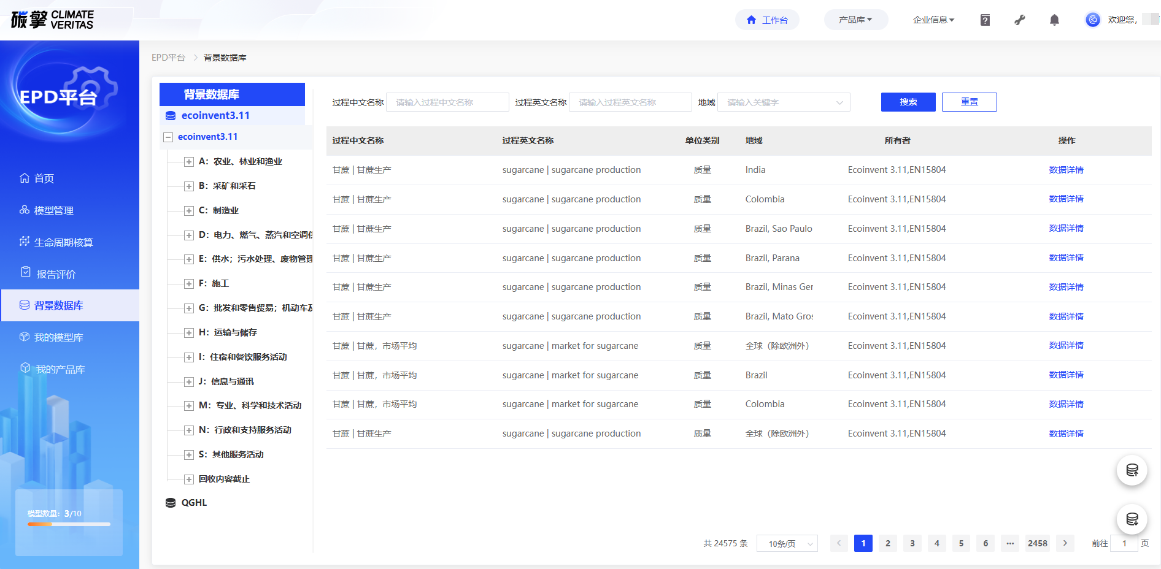Expand the C manufacturing category

click(189, 211)
